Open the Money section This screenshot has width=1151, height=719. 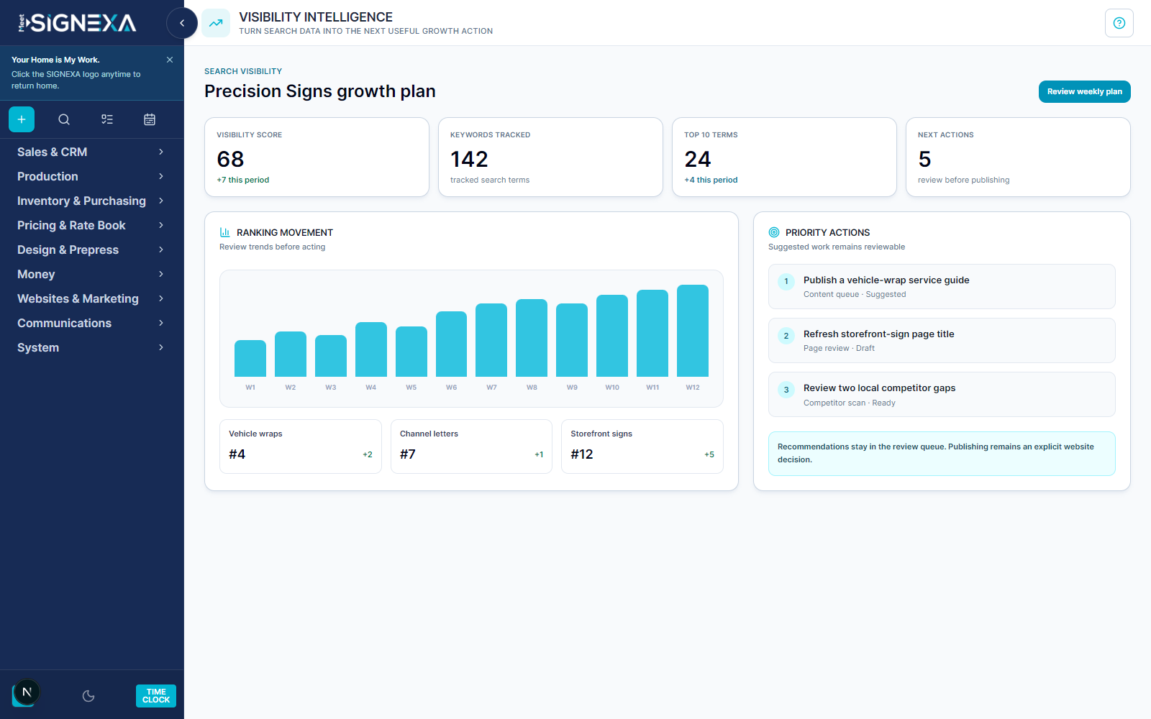click(92, 274)
